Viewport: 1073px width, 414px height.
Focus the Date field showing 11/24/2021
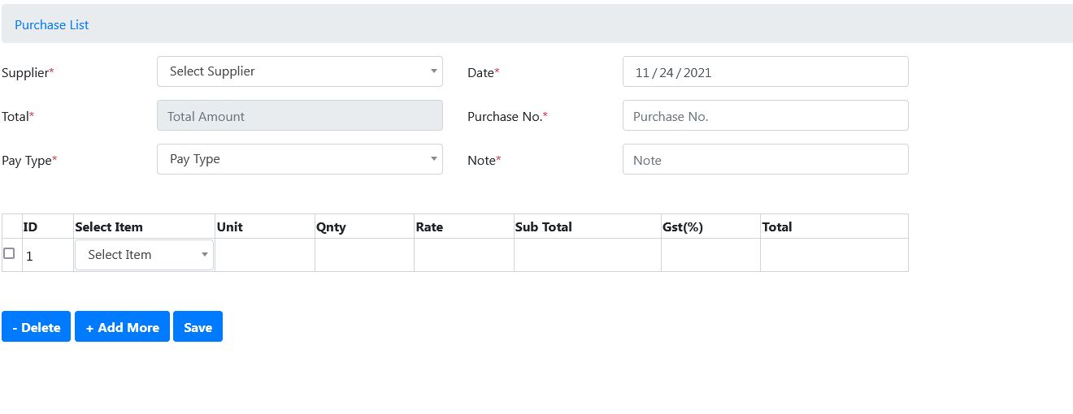click(x=765, y=71)
